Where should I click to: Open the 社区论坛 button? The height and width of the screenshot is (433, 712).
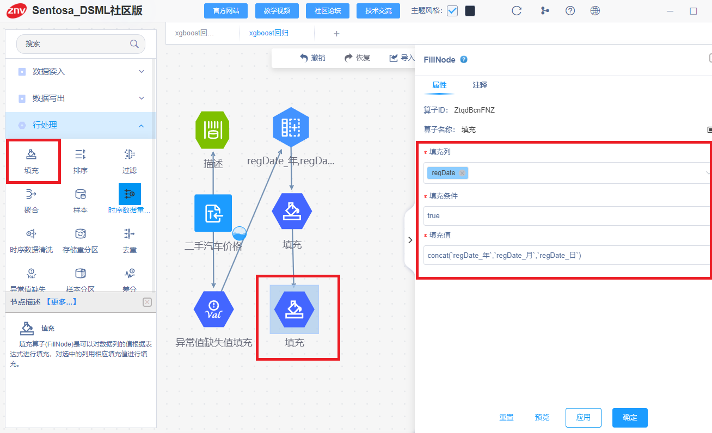pos(328,11)
